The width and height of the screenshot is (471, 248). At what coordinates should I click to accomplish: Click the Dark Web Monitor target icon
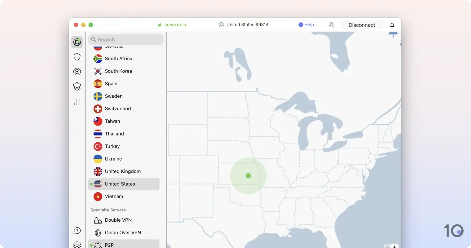tap(77, 71)
